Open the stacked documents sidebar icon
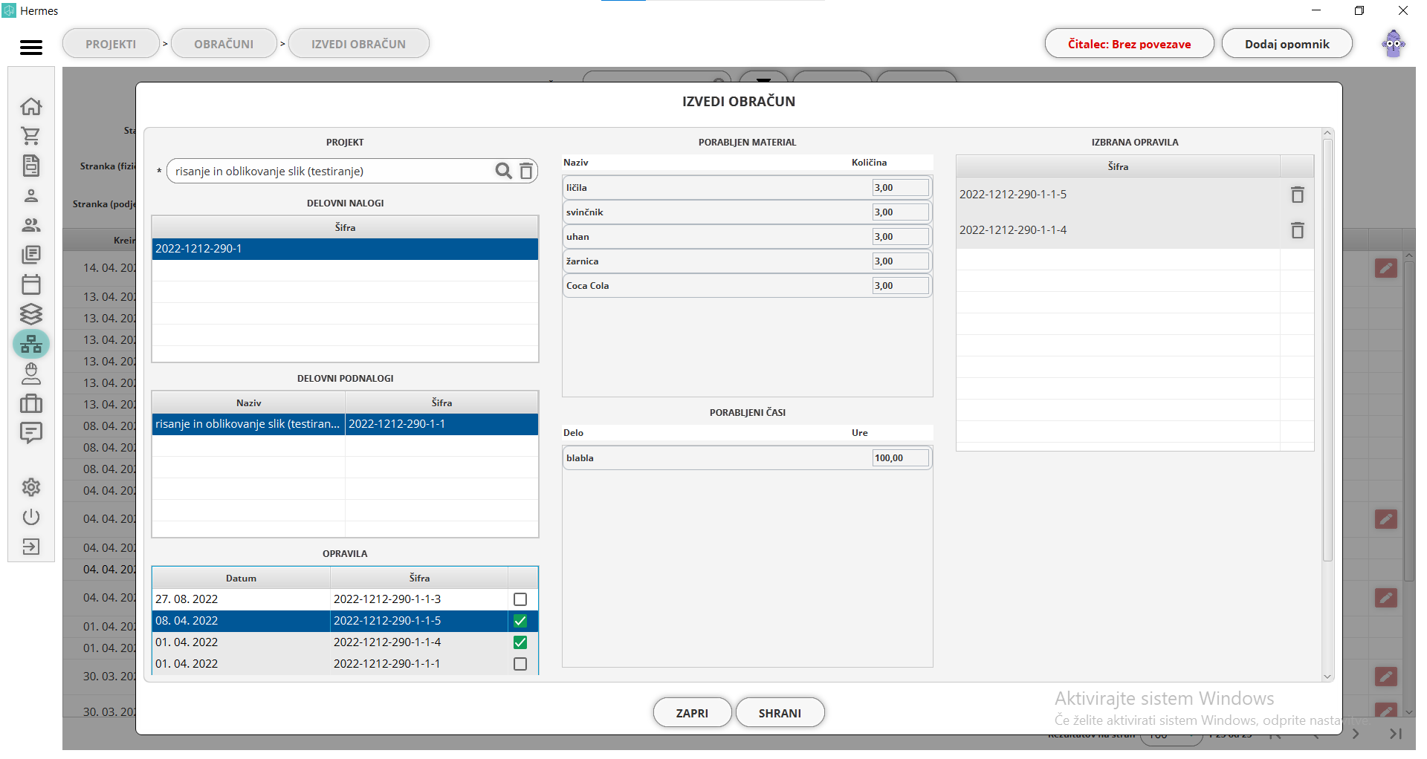This screenshot has height=759, width=1427. tap(30, 255)
